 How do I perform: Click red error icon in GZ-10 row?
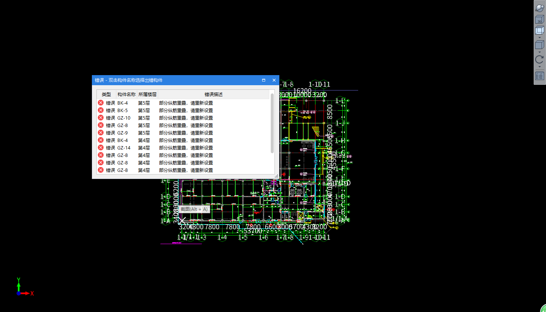click(100, 118)
